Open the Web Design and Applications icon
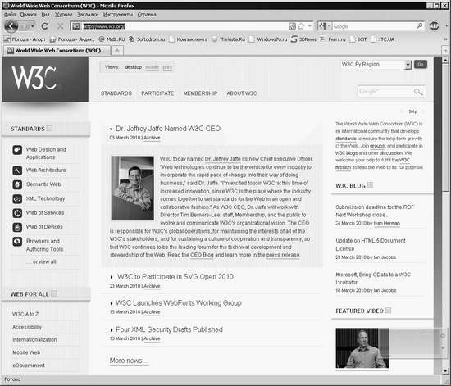 pyautogui.click(x=17, y=150)
